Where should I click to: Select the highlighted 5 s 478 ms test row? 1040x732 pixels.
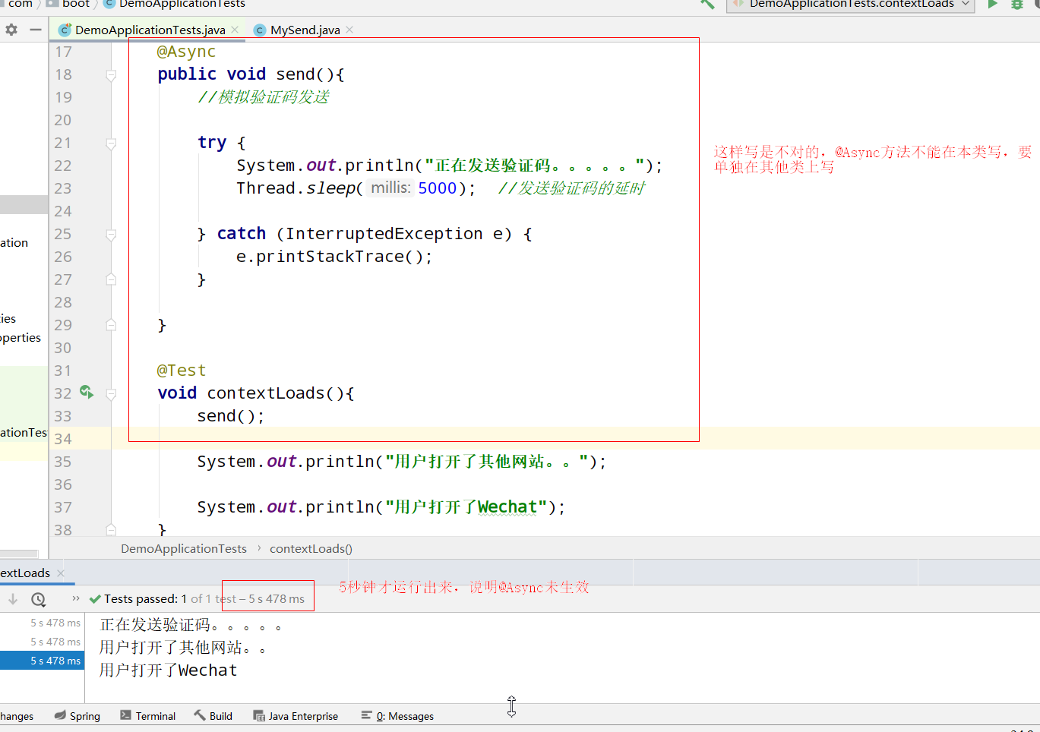click(43, 661)
